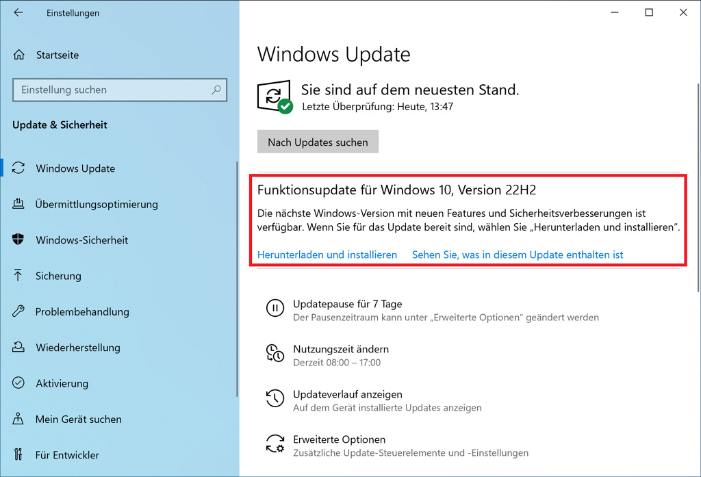Click the Übermittlungsoptimierung icon
The width and height of the screenshot is (701, 477).
[x=19, y=204]
